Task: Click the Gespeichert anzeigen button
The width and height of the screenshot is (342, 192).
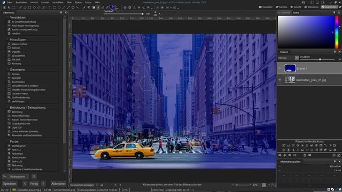Action: 82,185
